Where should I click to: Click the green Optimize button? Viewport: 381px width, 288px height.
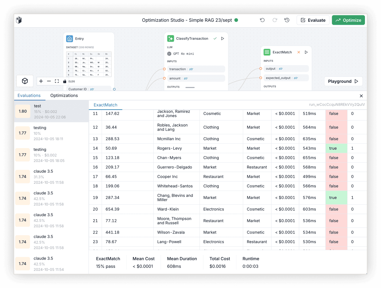[x=348, y=20]
